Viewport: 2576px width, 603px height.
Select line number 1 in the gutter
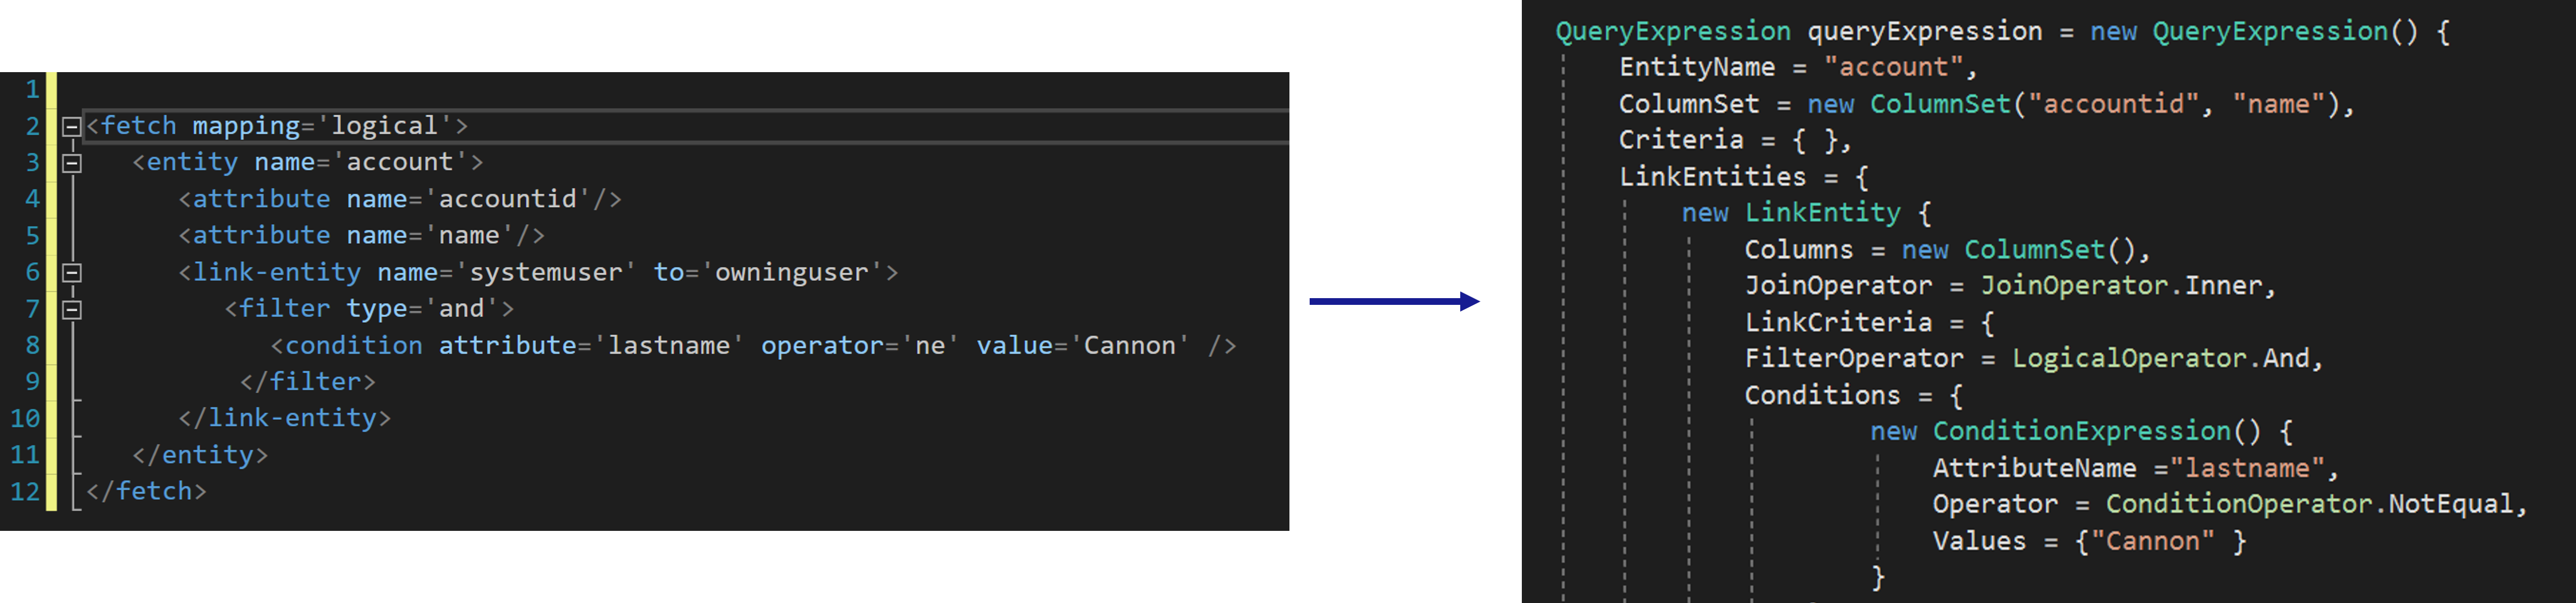coord(32,89)
